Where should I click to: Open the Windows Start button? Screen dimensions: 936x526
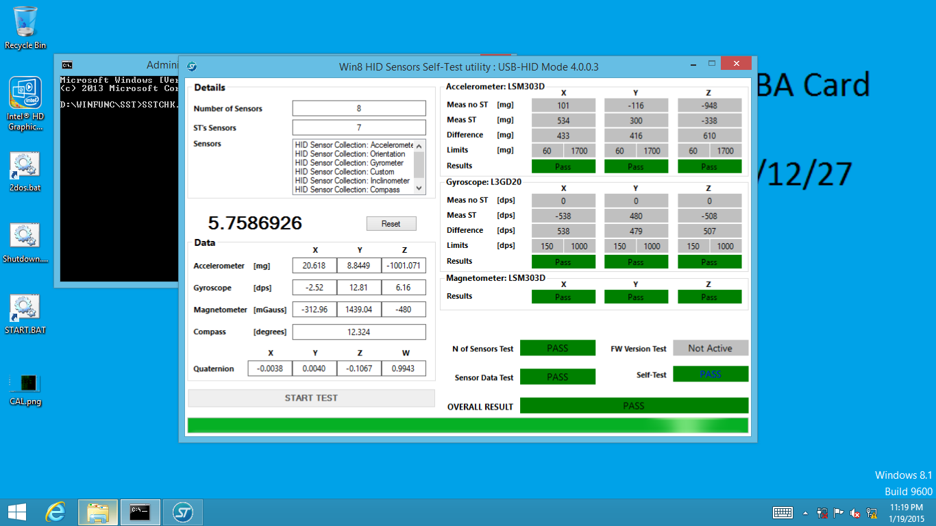[16, 512]
